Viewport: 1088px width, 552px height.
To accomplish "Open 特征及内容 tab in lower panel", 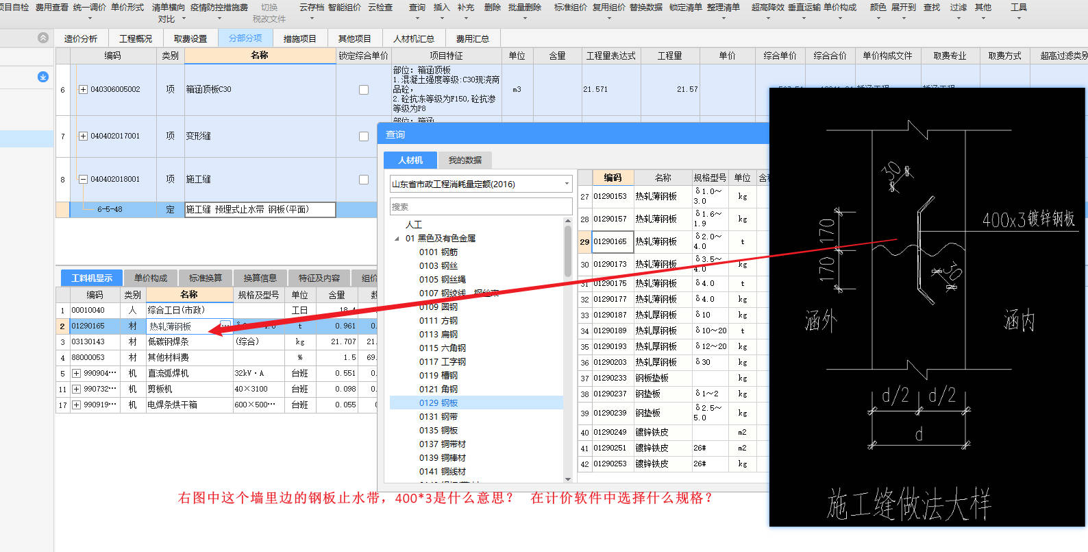I will 319,278.
